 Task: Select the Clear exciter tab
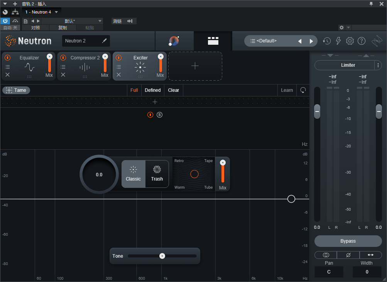[174, 90]
